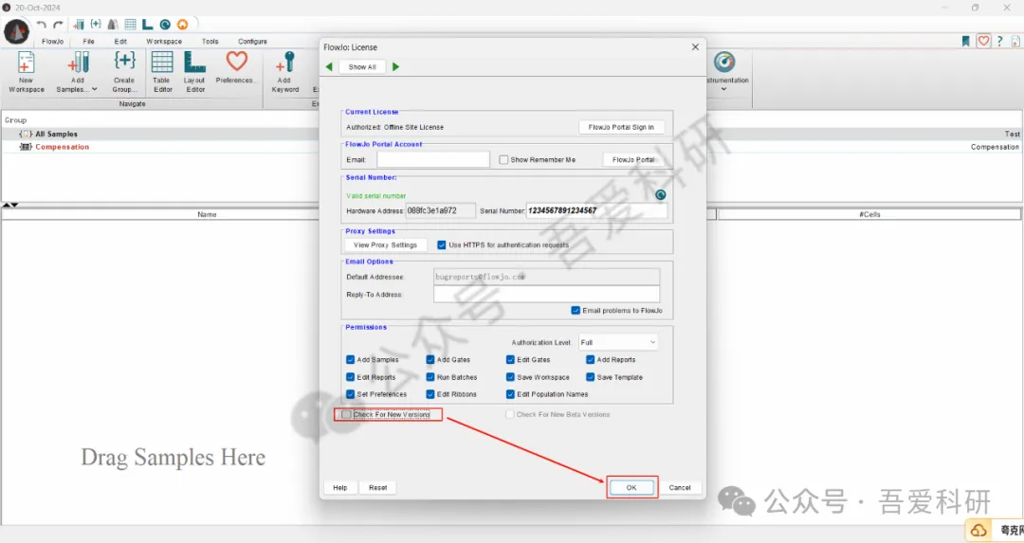1024x543 pixels.
Task: Uncheck Email problems to FlowJo
Action: pyautogui.click(x=576, y=310)
